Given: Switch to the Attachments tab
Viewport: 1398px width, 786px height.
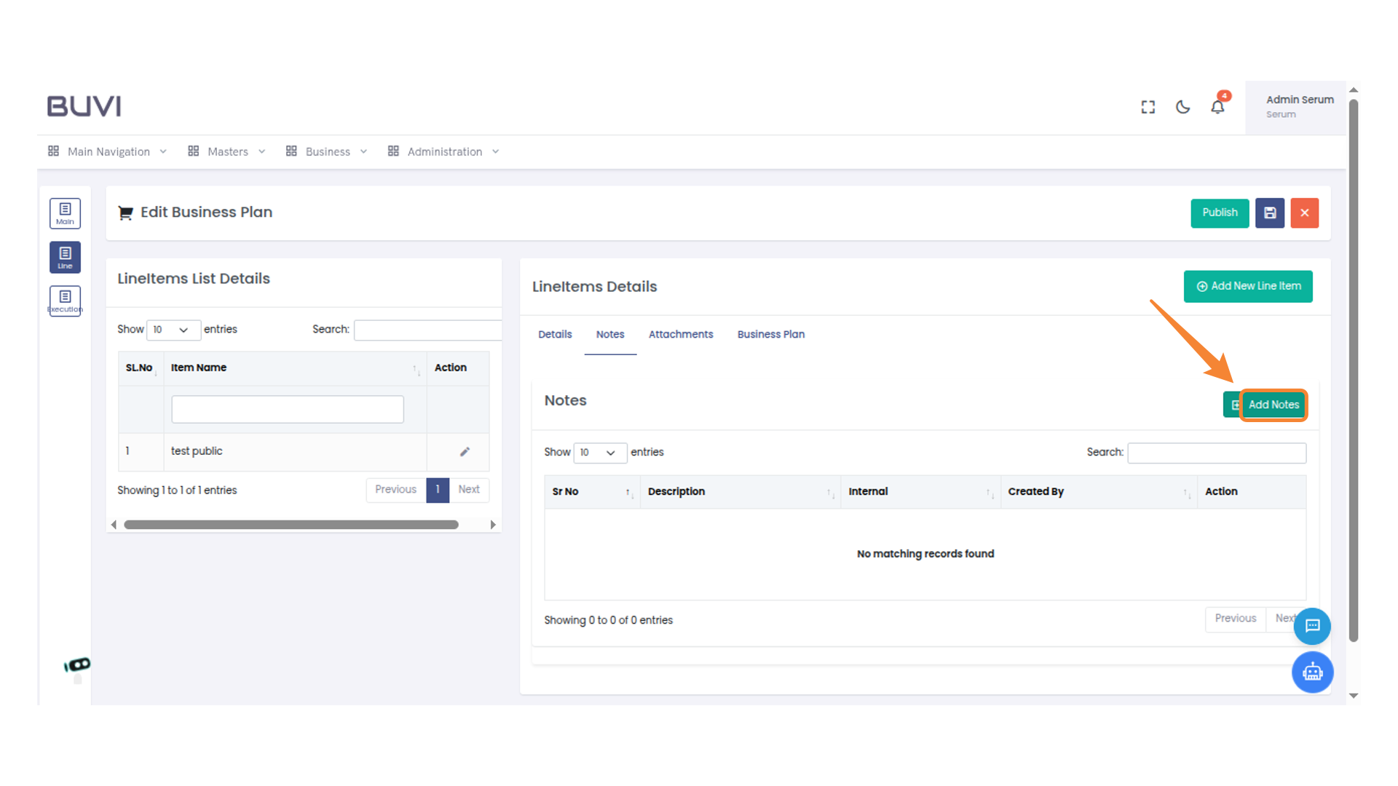Looking at the screenshot, I should pos(681,334).
